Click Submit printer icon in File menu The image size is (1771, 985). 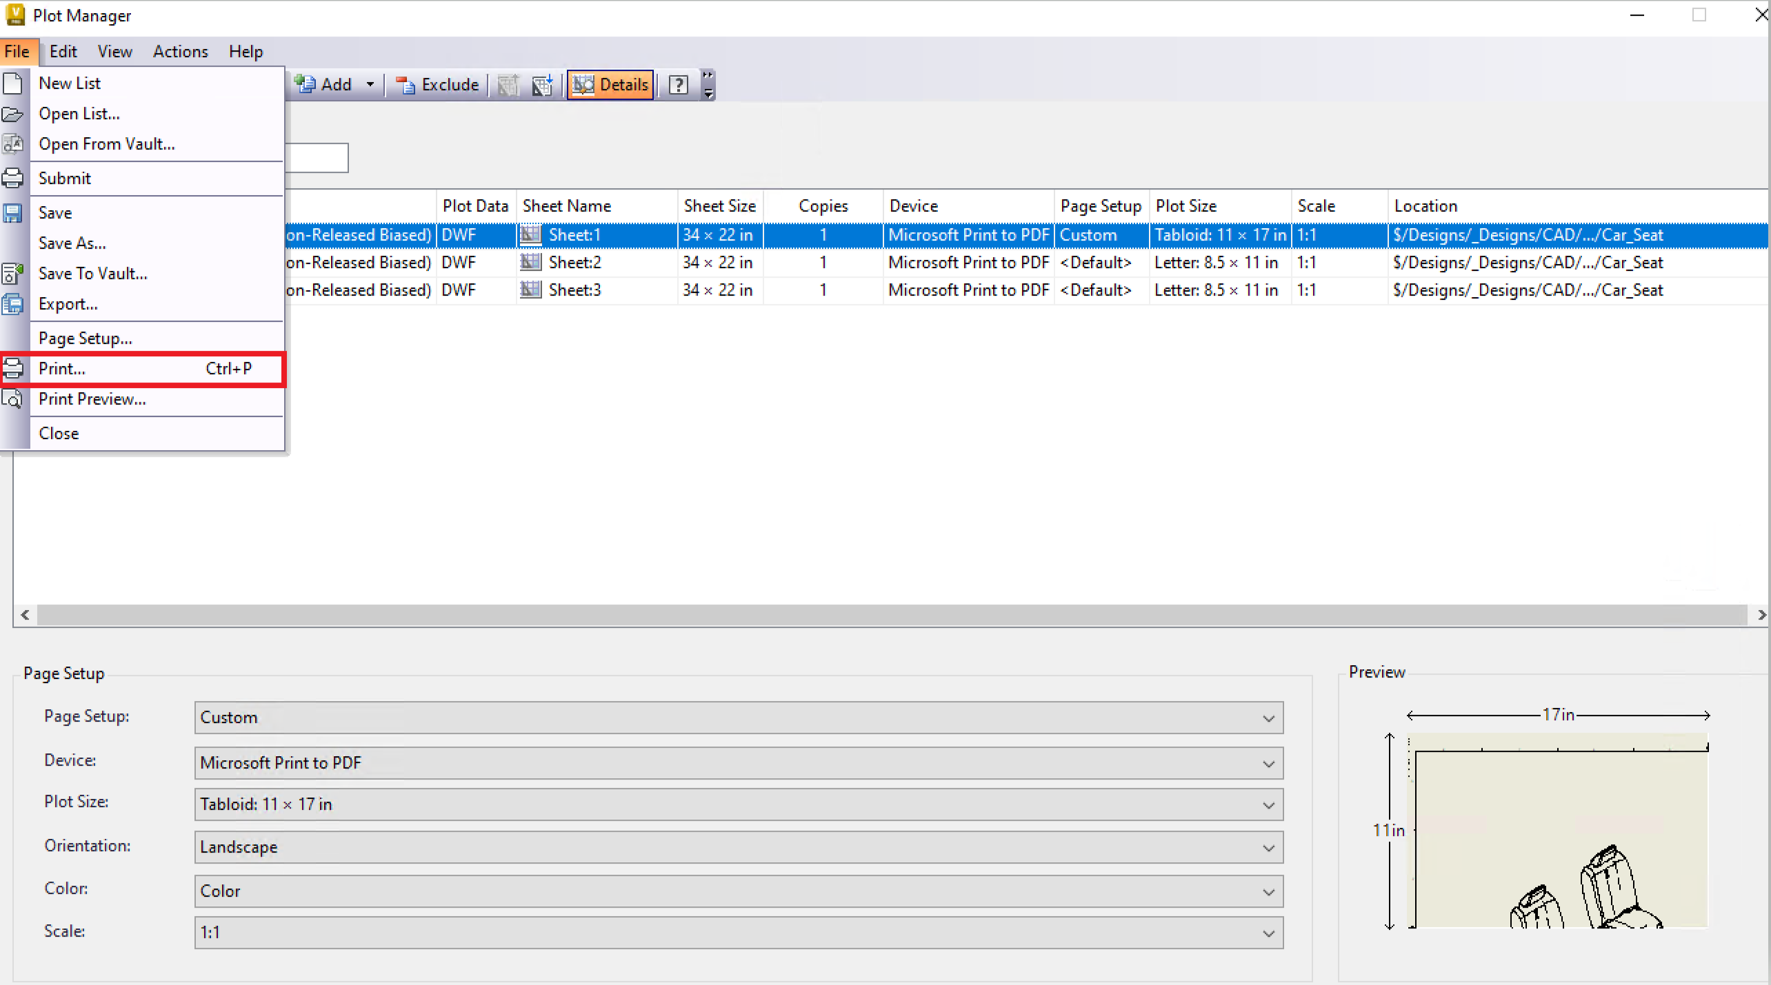(13, 179)
